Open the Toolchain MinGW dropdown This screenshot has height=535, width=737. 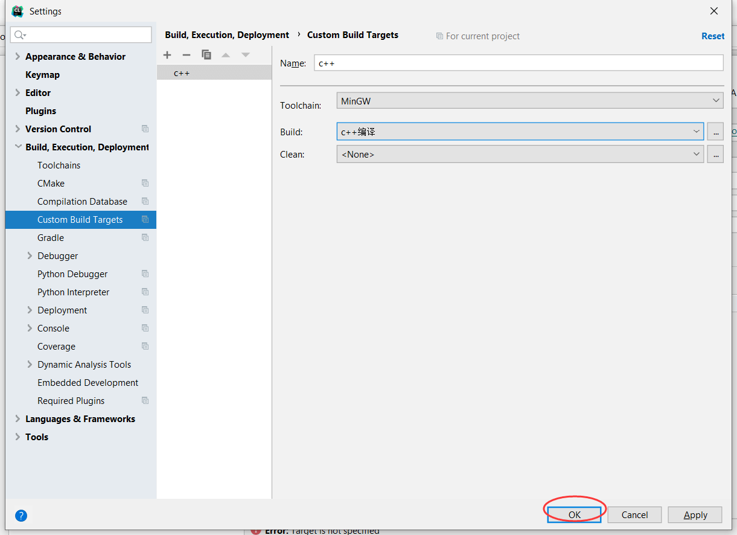529,101
